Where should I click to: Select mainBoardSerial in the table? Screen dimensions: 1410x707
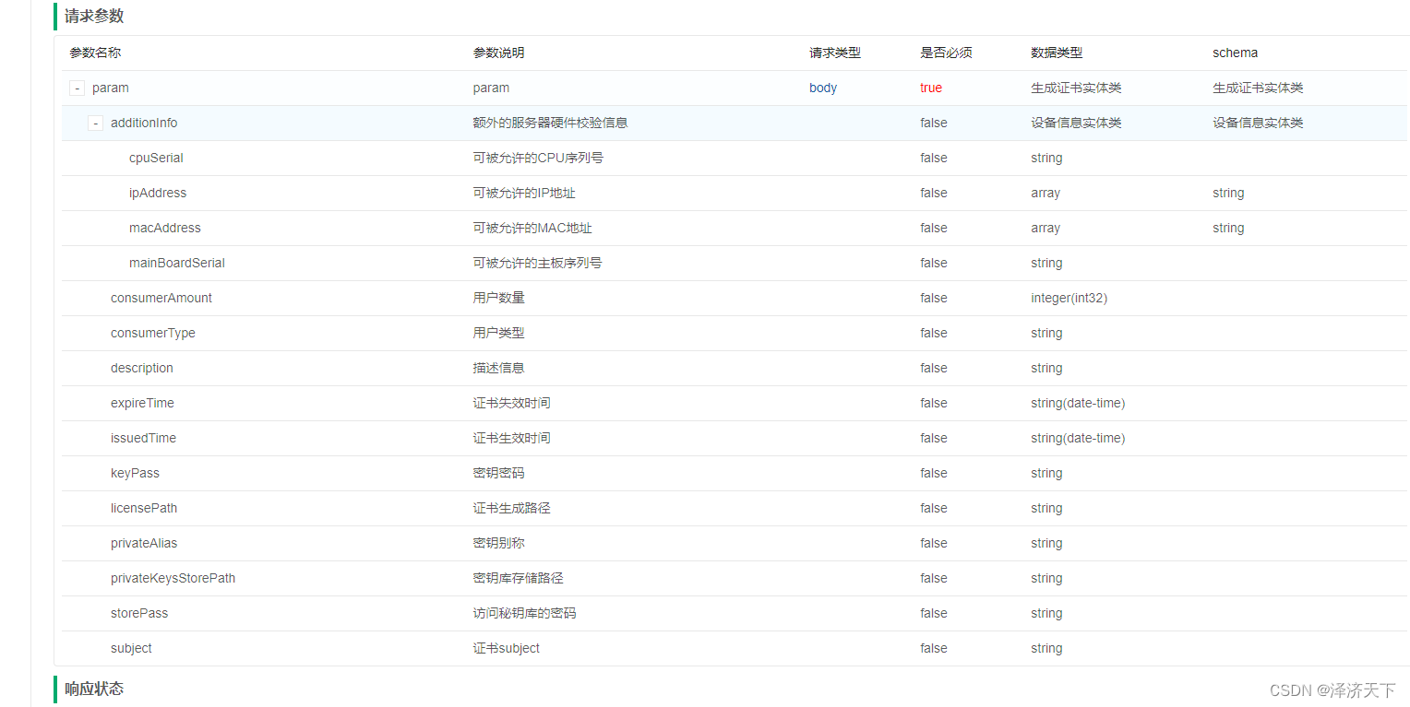[177, 264]
